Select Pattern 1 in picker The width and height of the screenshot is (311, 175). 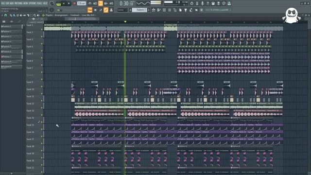pyautogui.click(x=11, y=26)
